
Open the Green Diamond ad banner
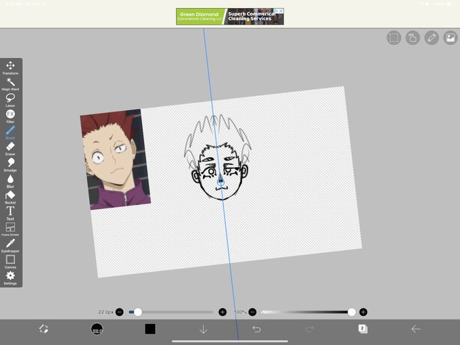230,16
